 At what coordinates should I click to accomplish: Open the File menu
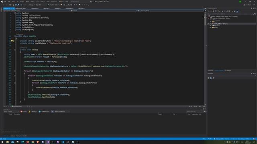pos(5,2)
